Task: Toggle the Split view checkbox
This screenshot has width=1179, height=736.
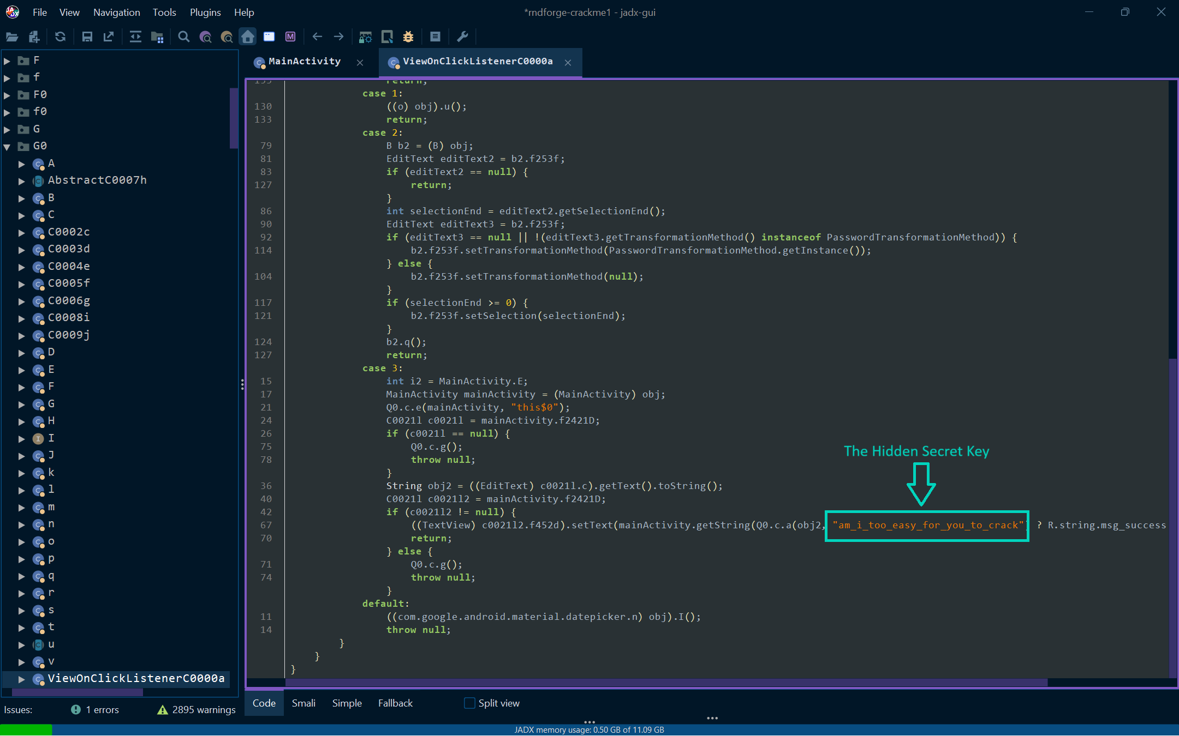Action: tap(469, 703)
